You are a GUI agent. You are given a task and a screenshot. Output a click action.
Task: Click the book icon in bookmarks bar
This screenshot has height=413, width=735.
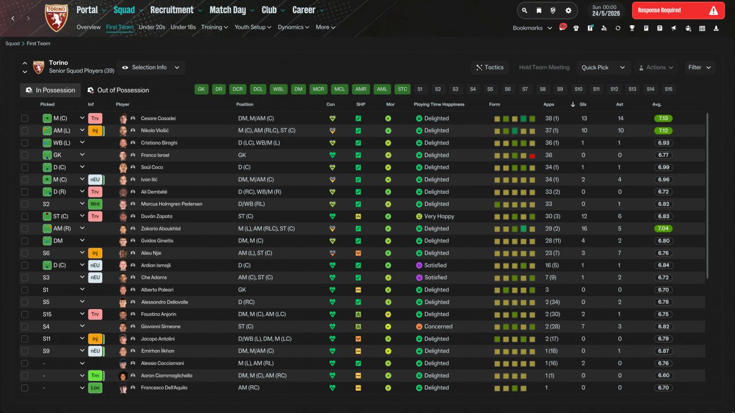click(x=646, y=28)
